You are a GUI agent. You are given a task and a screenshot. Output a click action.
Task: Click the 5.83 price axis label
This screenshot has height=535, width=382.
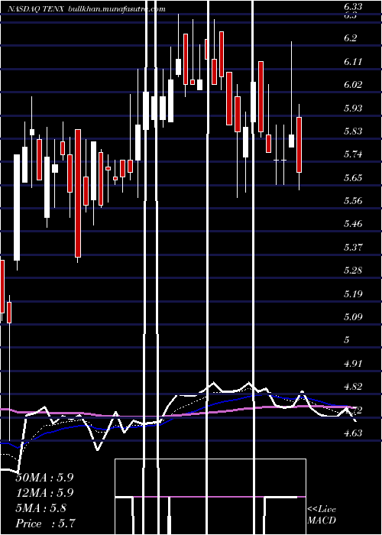[x=353, y=131]
